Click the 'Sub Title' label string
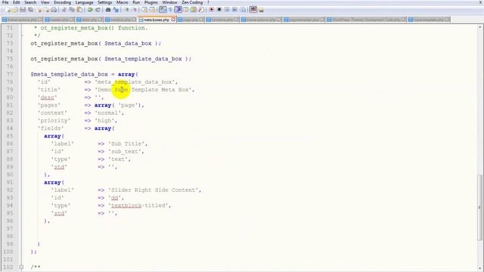The width and height of the screenshot is (484, 272). (x=126, y=144)
